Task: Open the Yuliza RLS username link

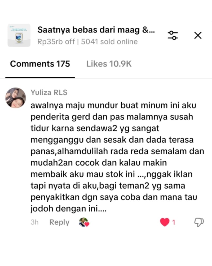Action: pyautogui.click(x=49, y=93)
